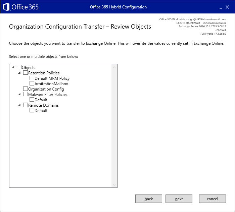Tick Default checkbox under Remote Domains
Screen dimensions: 235x212
pyautogui.click(x=32, y=110)
